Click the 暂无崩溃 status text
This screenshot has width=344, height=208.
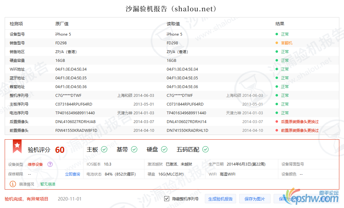coord(48,184)
